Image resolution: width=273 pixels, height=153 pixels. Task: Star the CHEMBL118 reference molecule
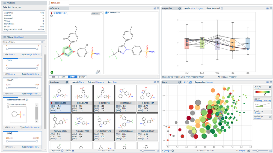[52, 16]
